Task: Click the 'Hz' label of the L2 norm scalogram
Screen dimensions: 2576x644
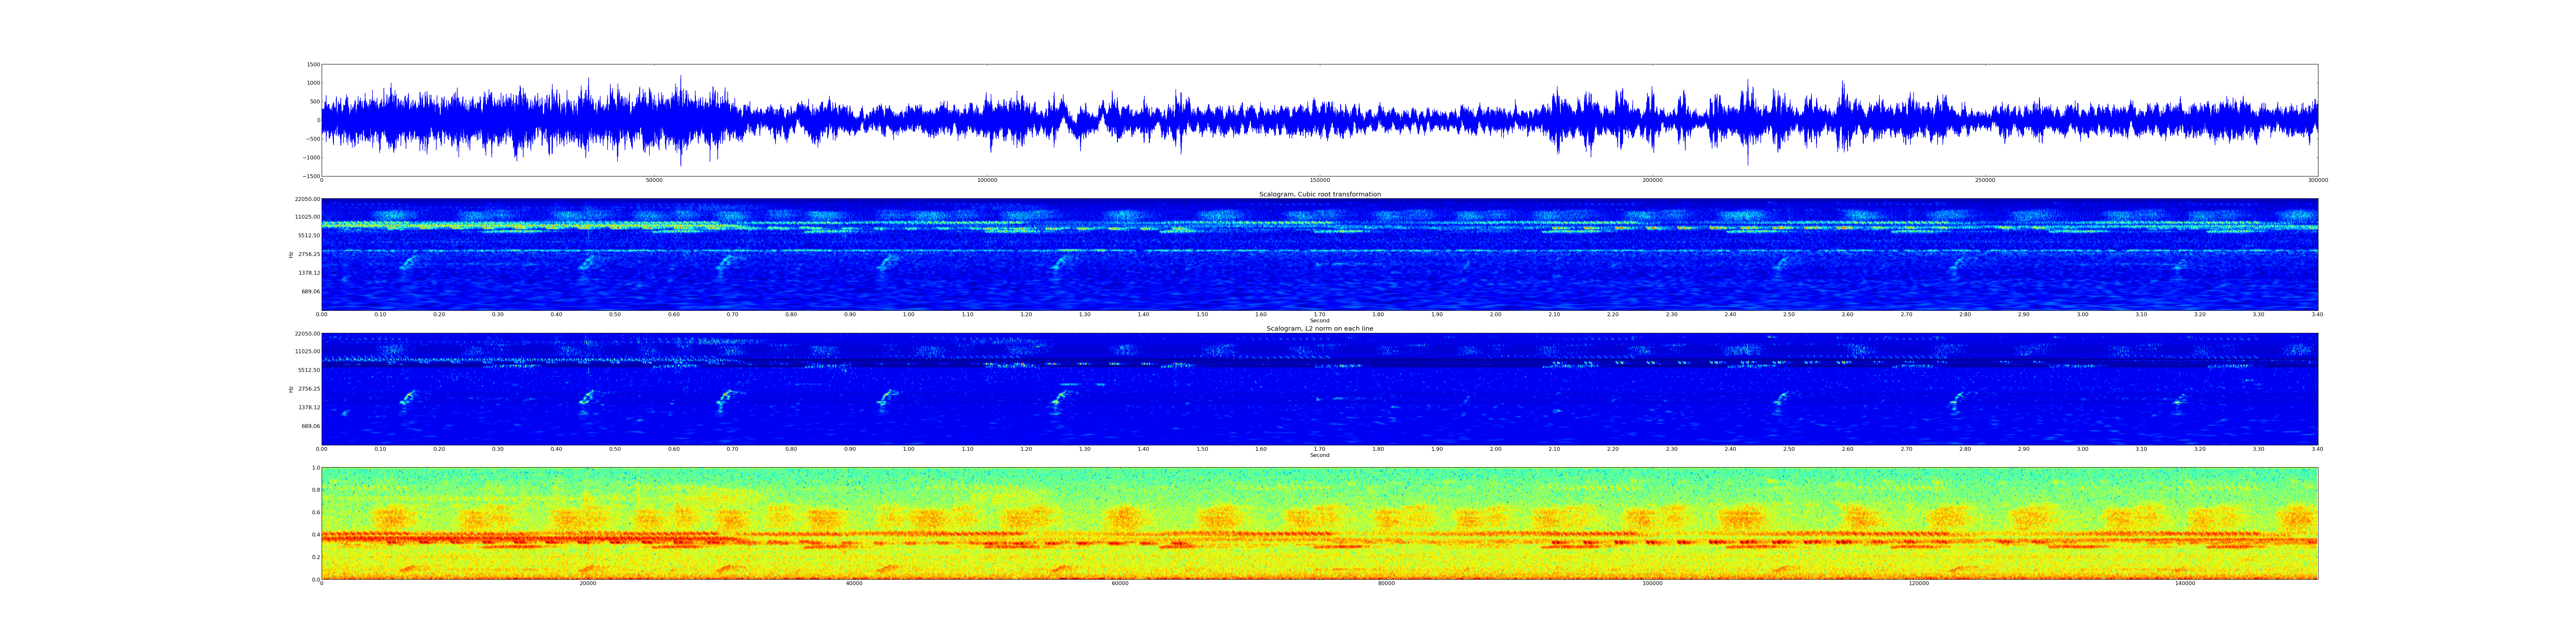Action: tap(291, 389)
